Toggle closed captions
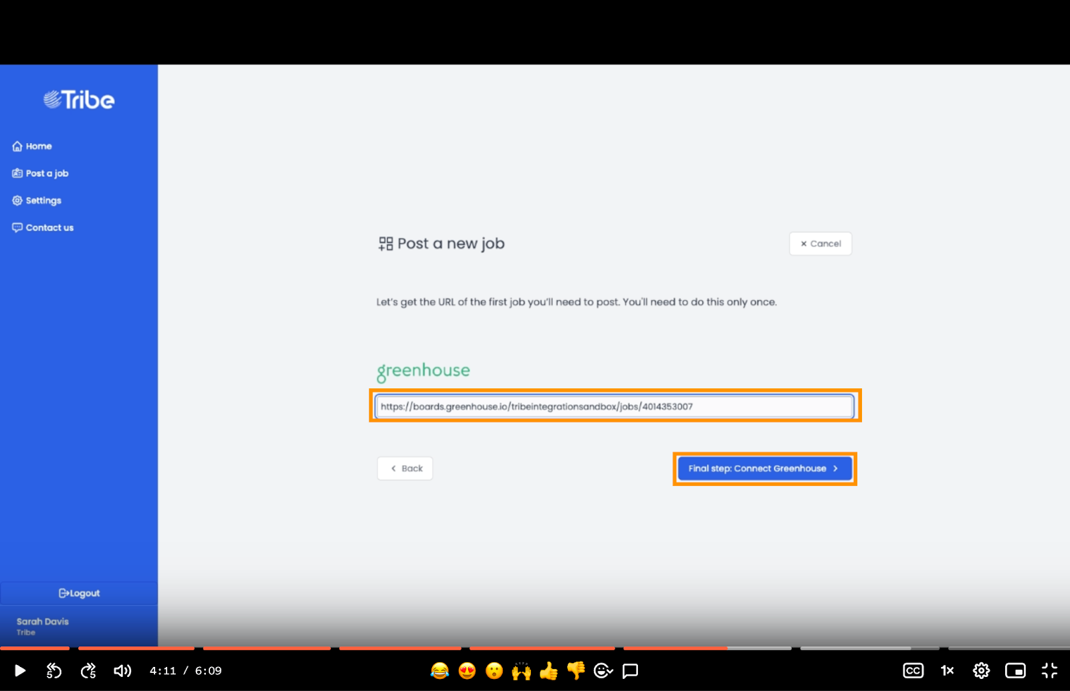The height and width of the screenshot is (691, 1070). [913, 670]
